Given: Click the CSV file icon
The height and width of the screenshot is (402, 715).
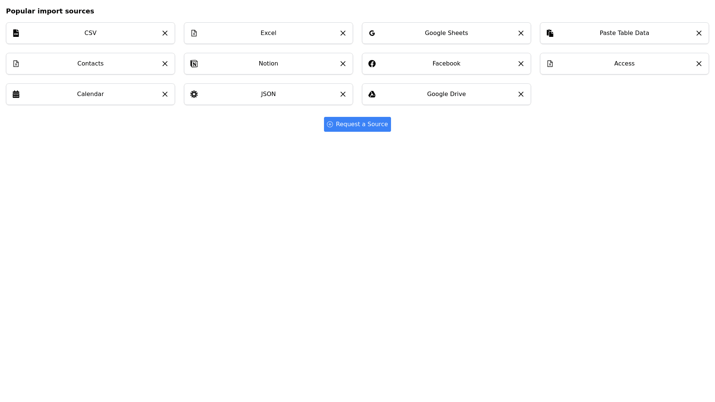Looking at the screenshot, I should pyautogui.click(x=16, y=33).
